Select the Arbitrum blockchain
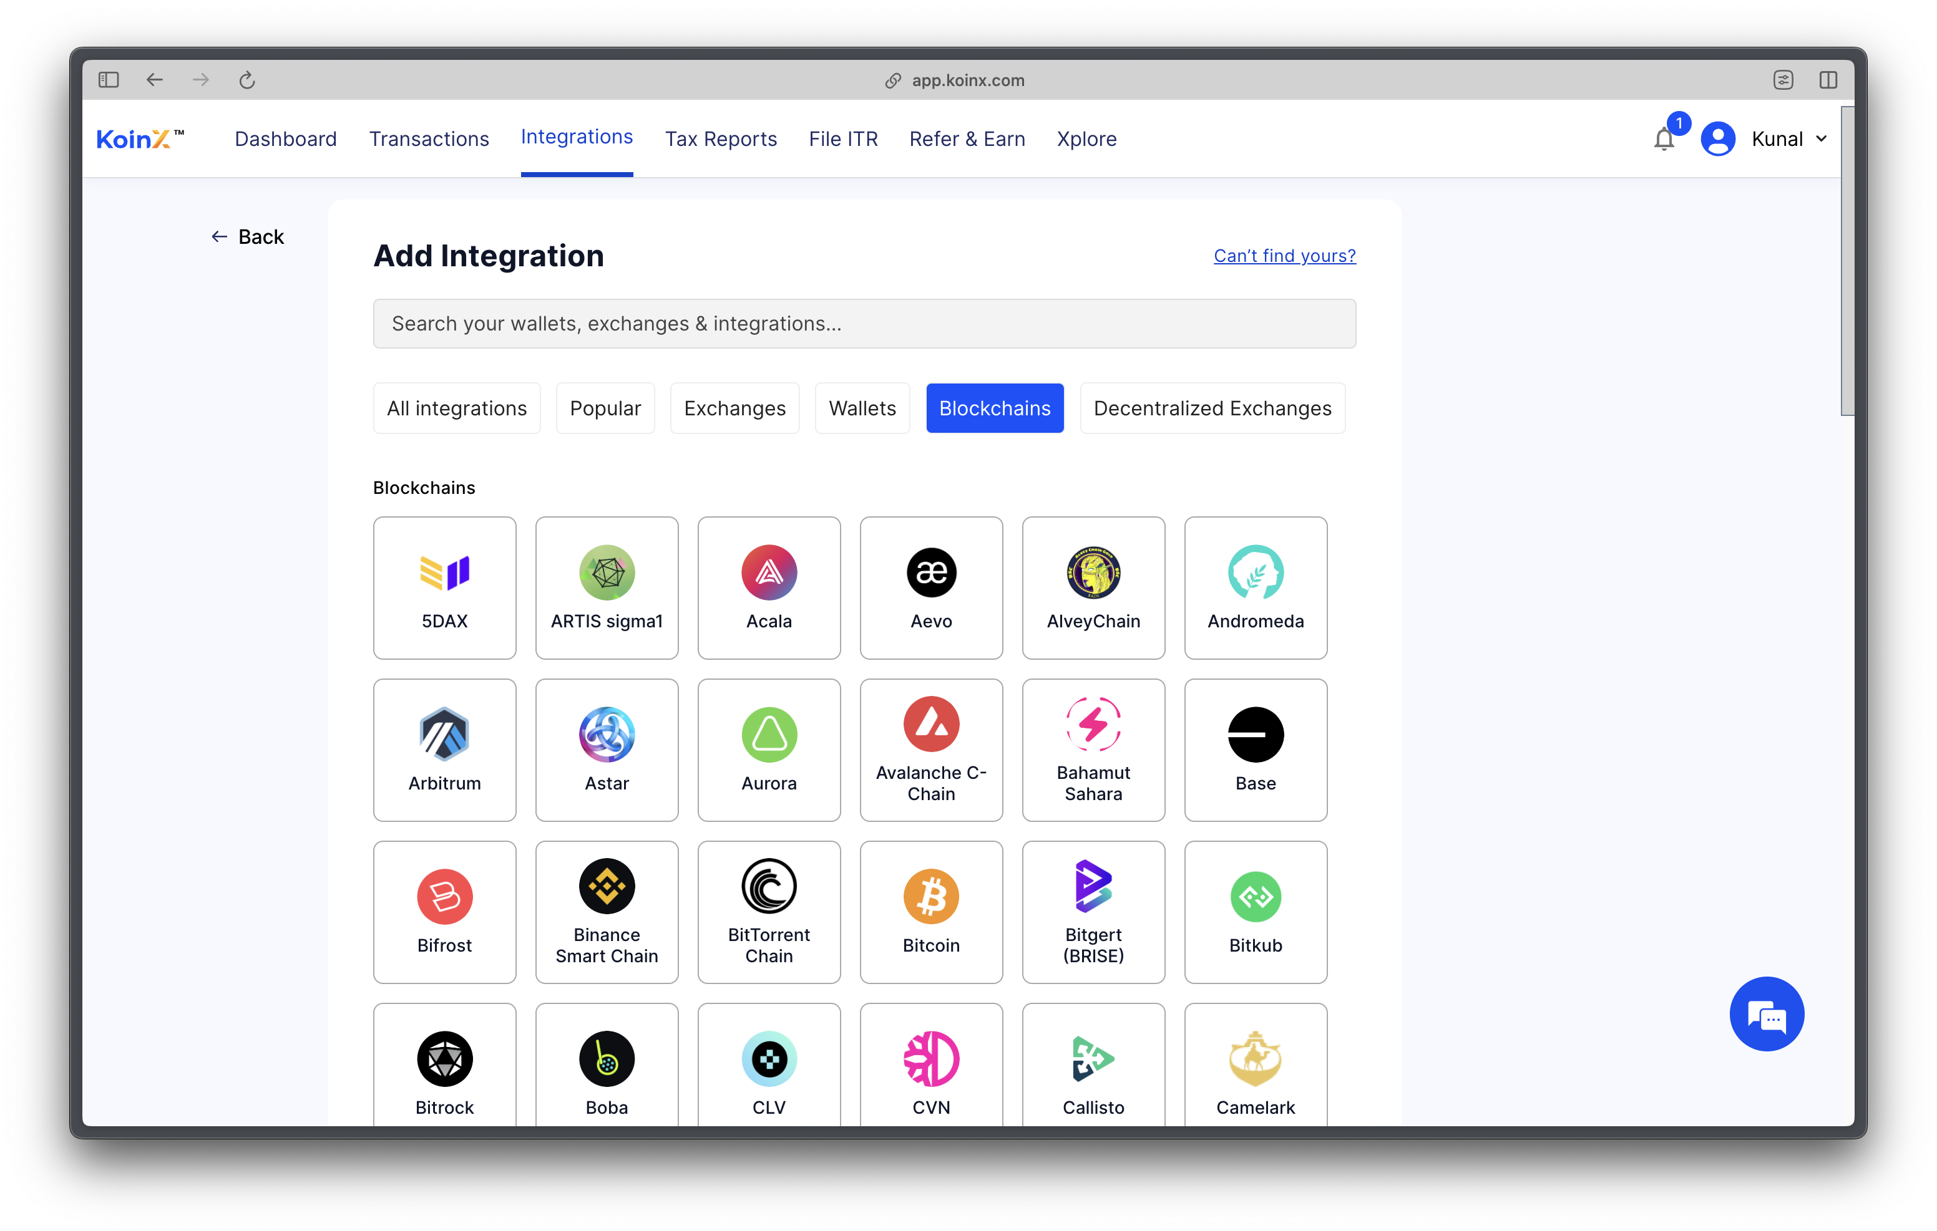 coord(444,750)
